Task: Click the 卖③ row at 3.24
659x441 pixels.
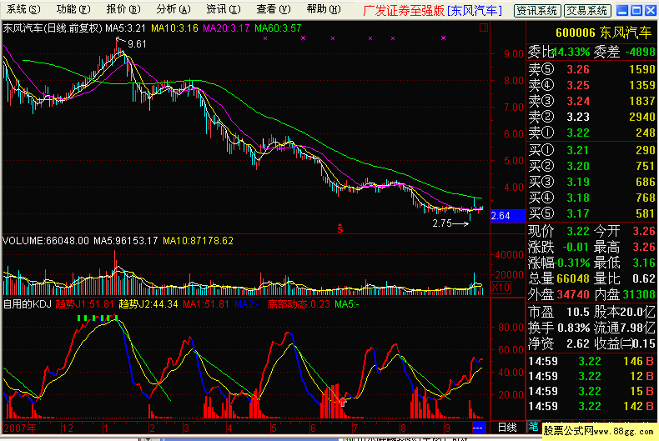Action: pyautogui.click(x=591, y=101)
